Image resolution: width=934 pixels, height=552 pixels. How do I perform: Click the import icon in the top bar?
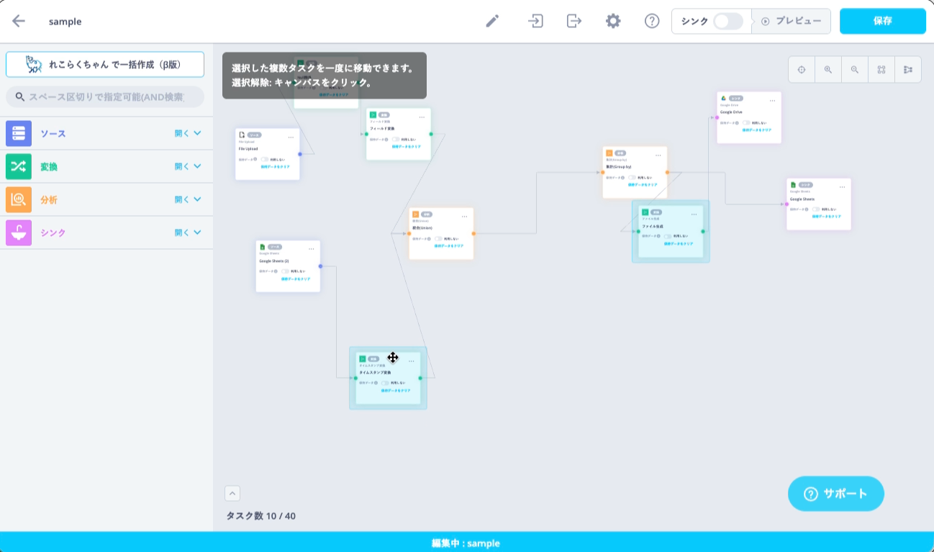click(x=535, y=21)
